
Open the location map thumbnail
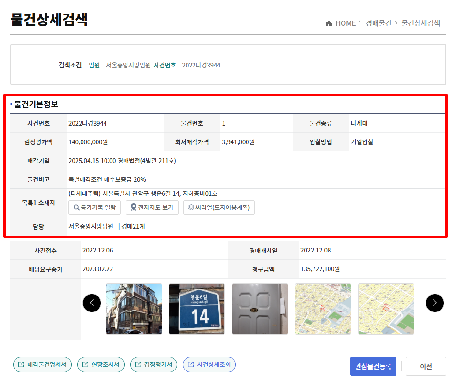322,309
